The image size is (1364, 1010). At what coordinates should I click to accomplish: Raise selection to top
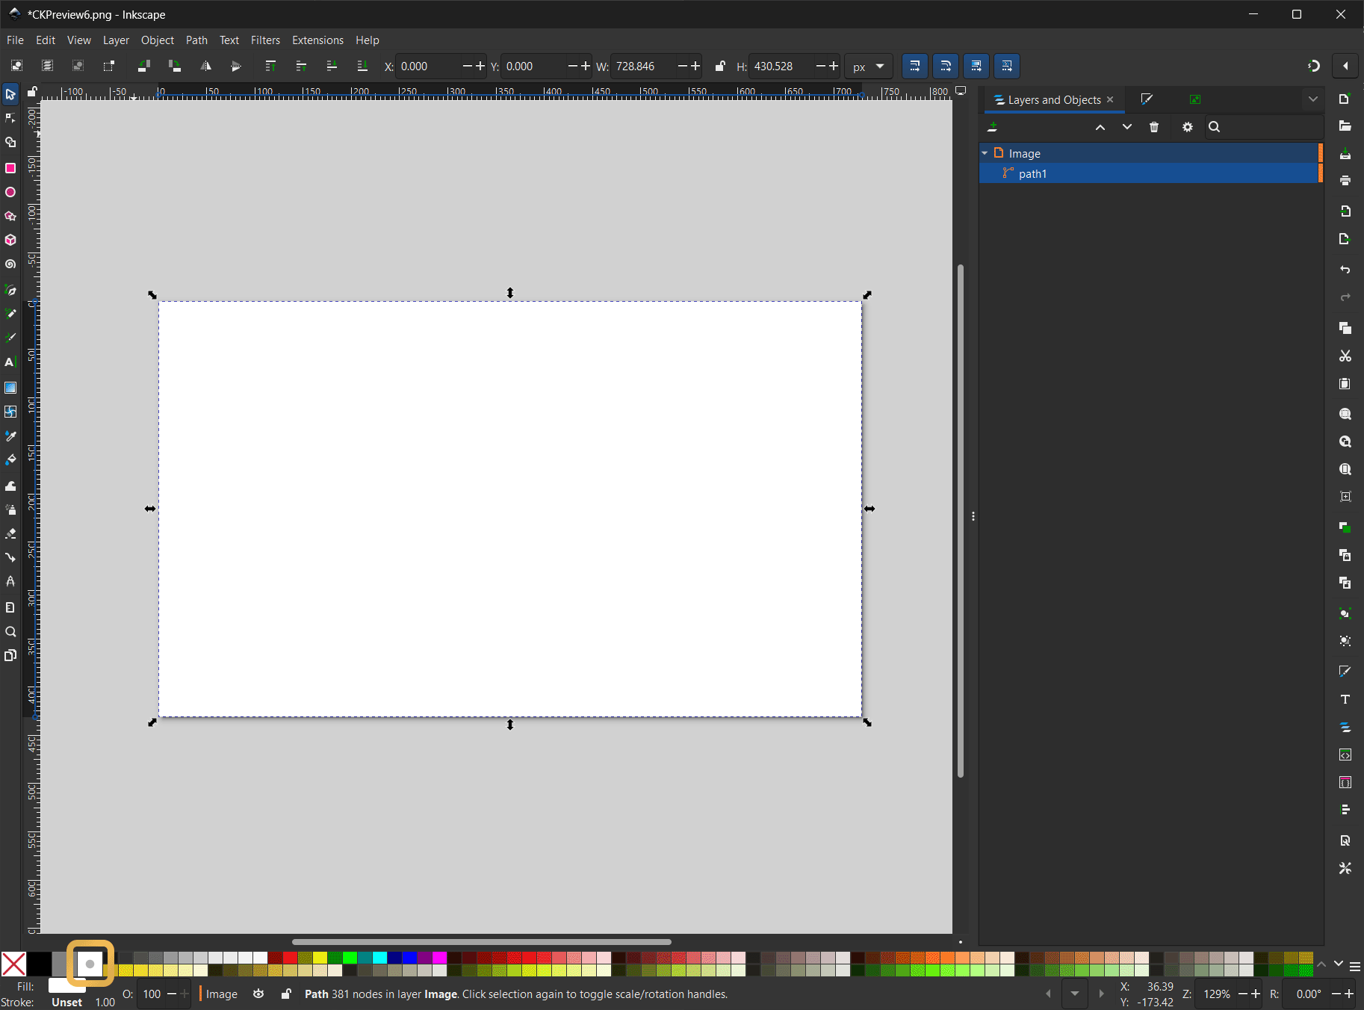tap(270, 66)
